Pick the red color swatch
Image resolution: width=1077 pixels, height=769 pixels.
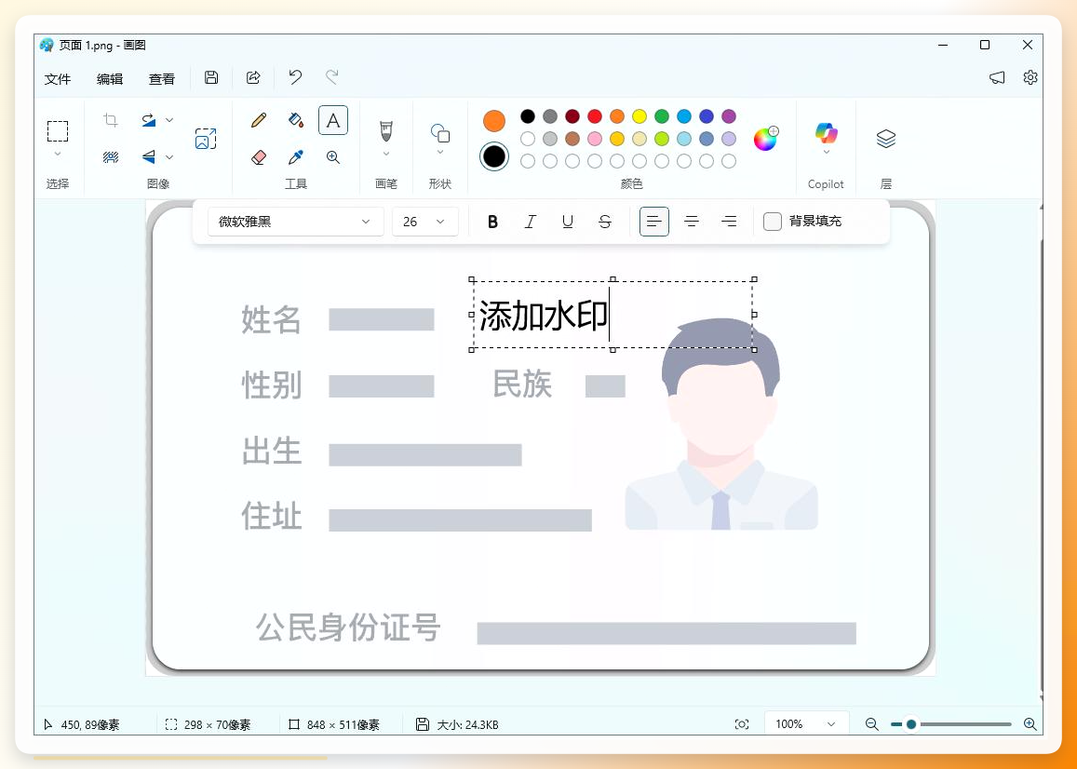tap(595, 116)
